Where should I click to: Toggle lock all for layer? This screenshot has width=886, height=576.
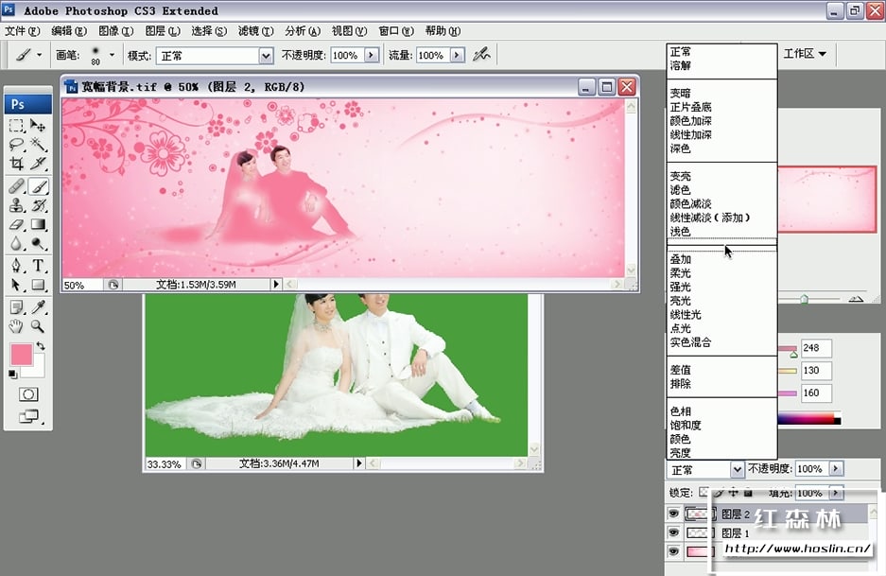coord(748,493)
